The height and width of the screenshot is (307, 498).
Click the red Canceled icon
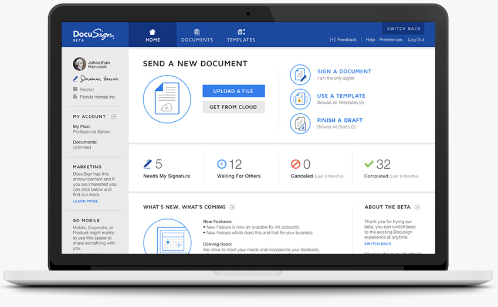pyautogui.click(x=296, y=164)
